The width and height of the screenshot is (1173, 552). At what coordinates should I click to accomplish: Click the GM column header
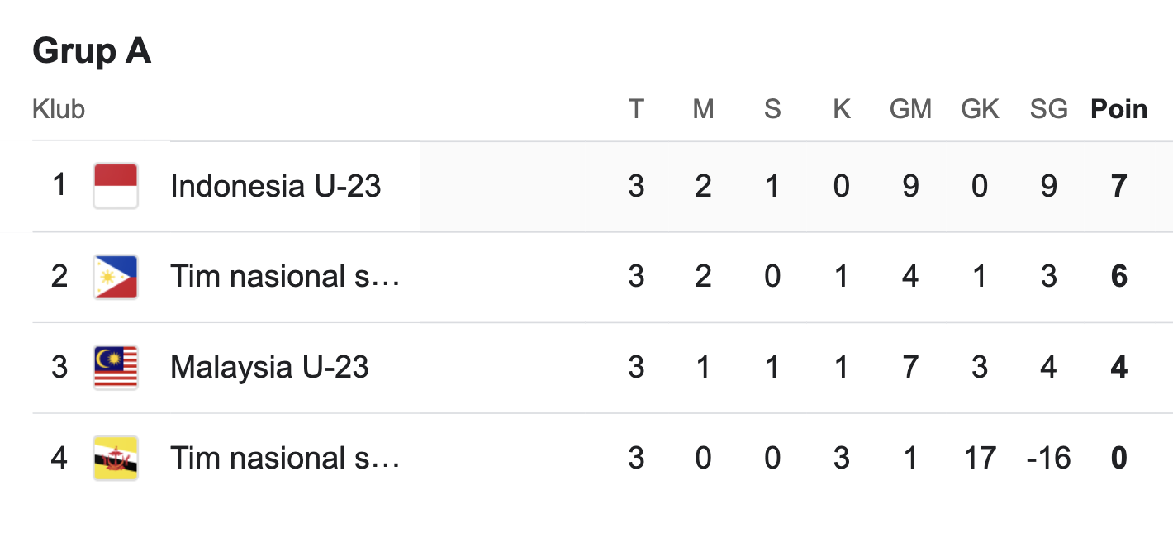pos(910,109)
